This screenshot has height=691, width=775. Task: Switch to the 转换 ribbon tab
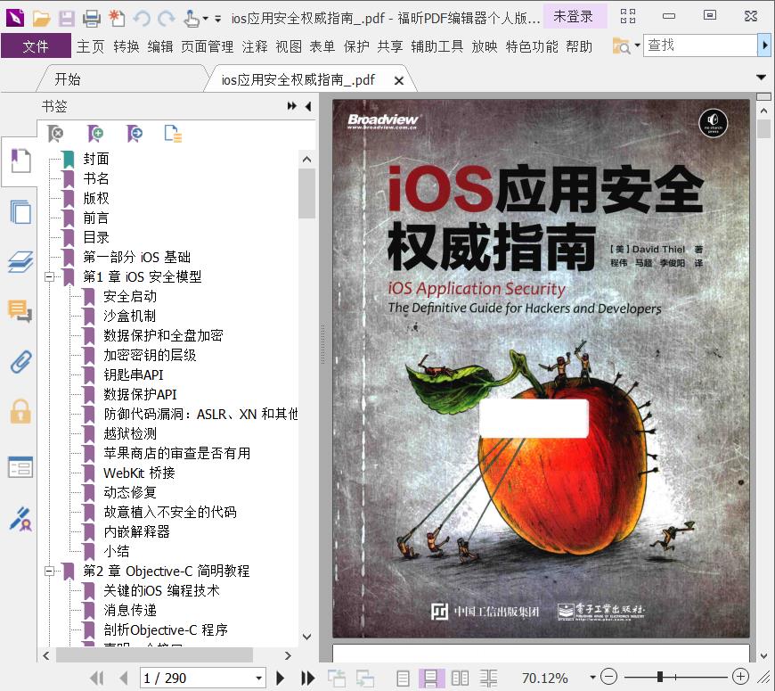(126, 46)
